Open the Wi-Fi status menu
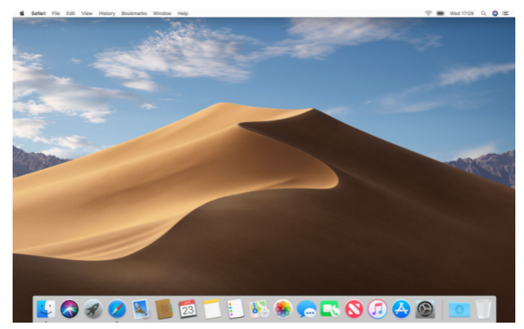Viewport: 524px width, 329px height. click(x=428, y=13)
